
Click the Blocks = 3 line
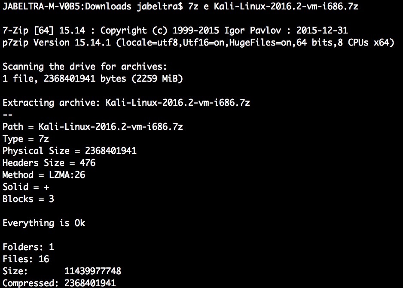click(x=28, y=199)
